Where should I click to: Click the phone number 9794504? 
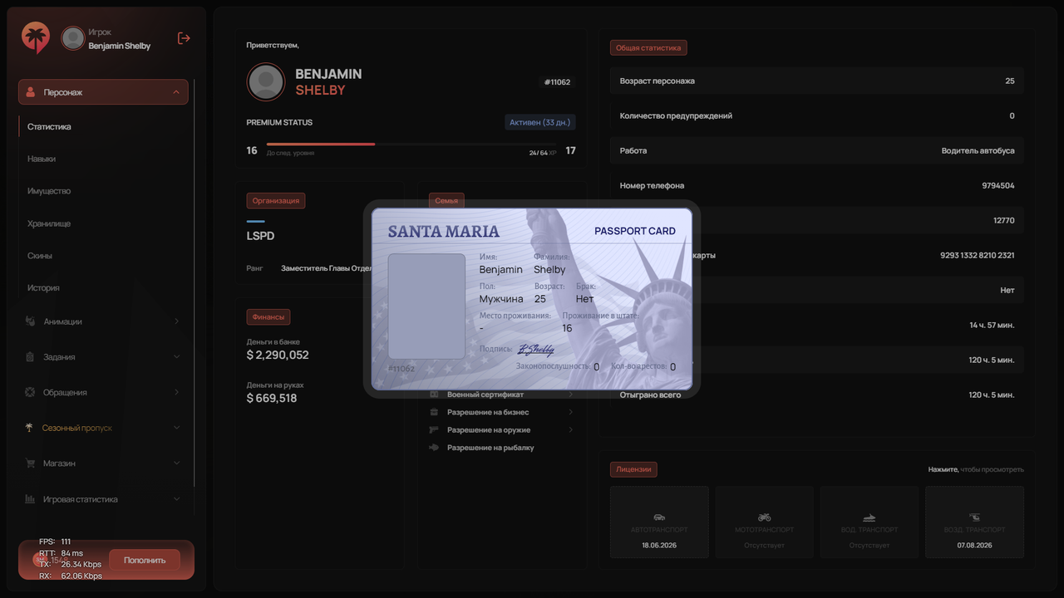(998, 186)
